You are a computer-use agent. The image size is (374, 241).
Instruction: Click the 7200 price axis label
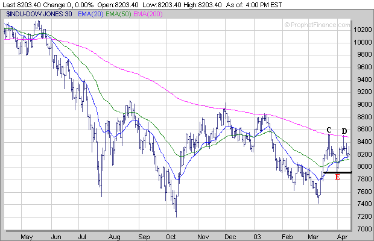(364, 216)
